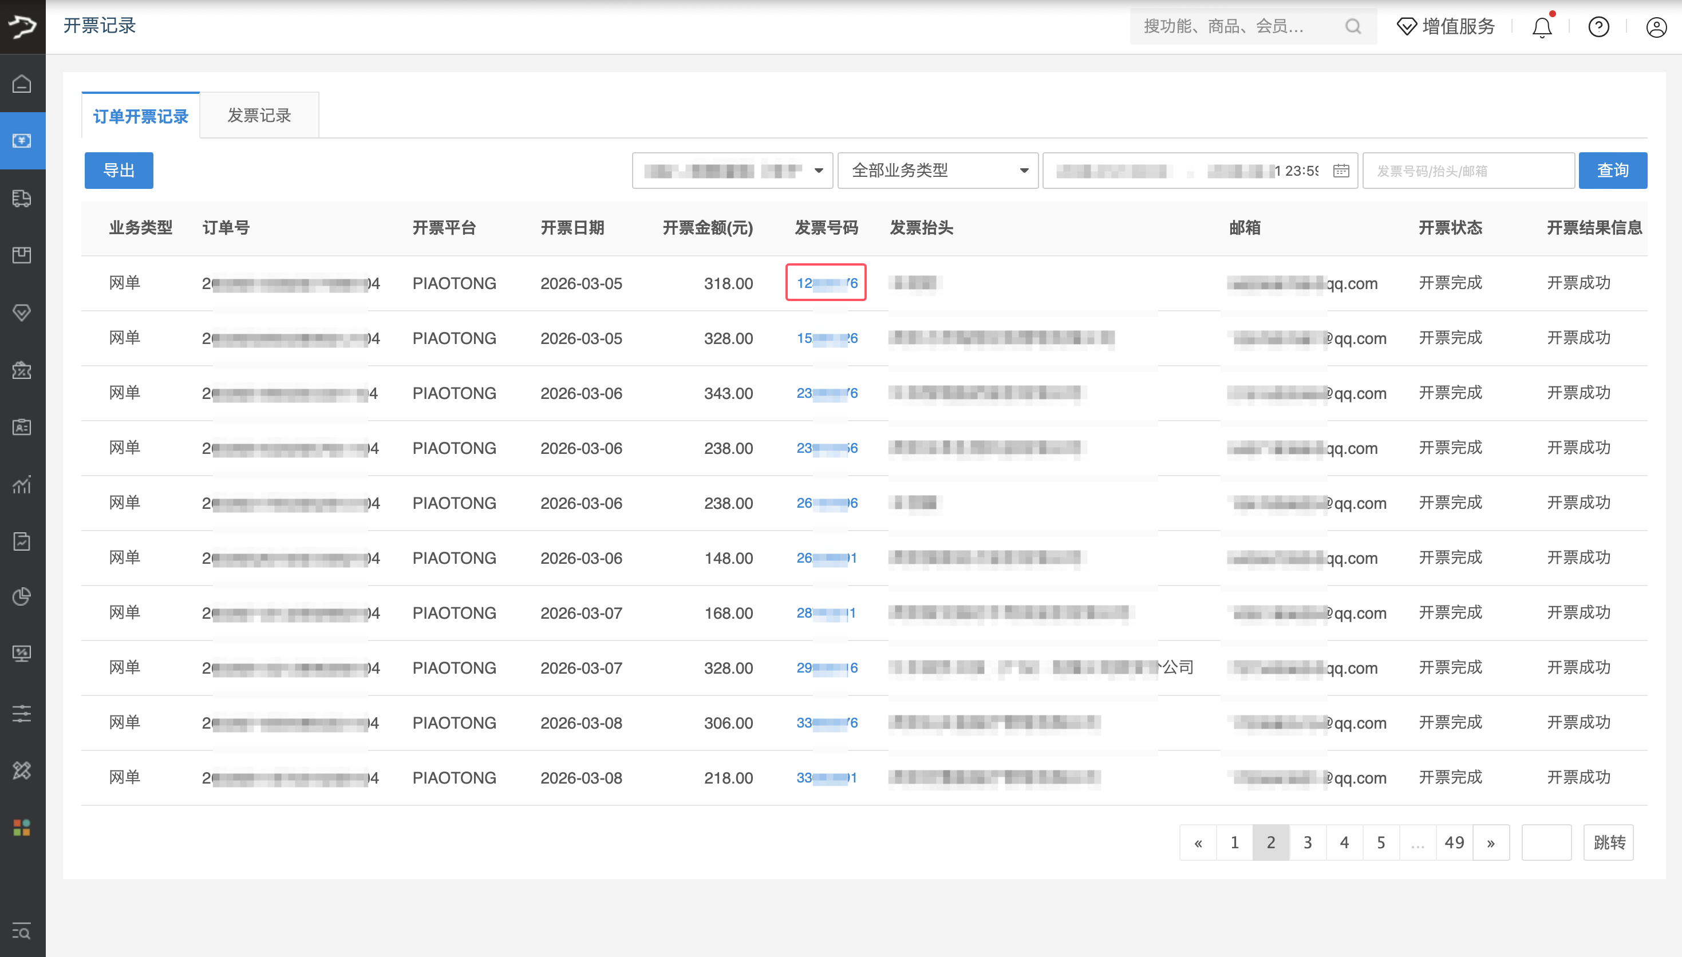Open invoice number link for 318.00 row
Viewport: 1682px width, 957px height.
826,283
